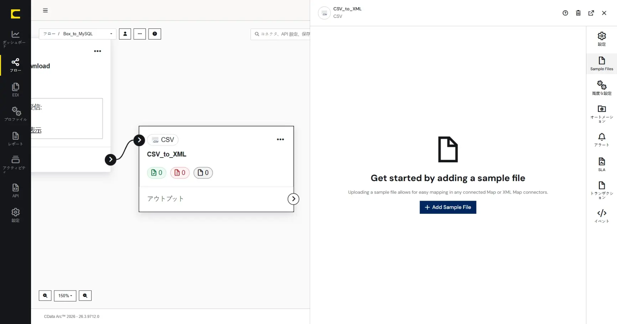Click the CData Arc version footer text
This screenshot has height=324, width=617.
tap(72, 317)
